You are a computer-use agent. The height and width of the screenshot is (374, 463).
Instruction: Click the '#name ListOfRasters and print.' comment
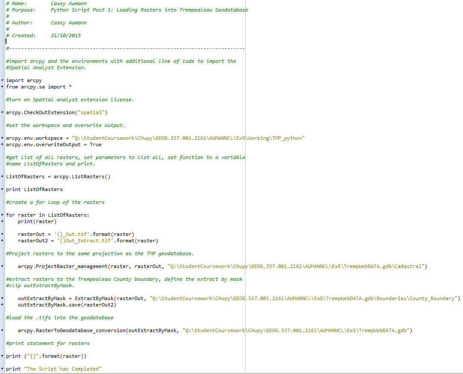coord(50,164)
